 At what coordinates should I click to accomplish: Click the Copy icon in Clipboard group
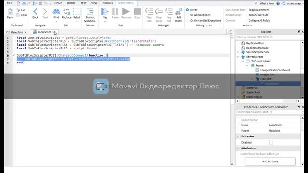coord(18,15)
